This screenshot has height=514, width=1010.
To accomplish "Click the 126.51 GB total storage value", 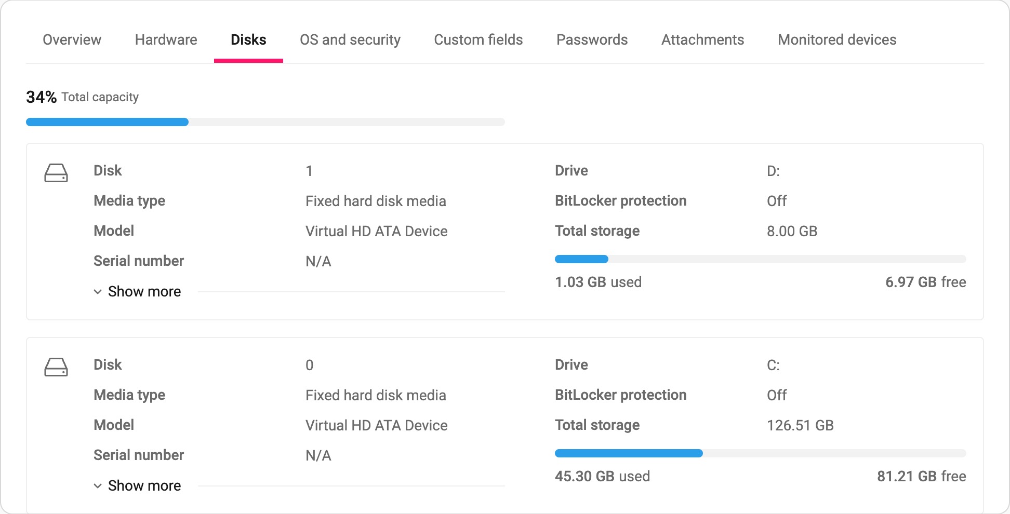I will [800, 425].
